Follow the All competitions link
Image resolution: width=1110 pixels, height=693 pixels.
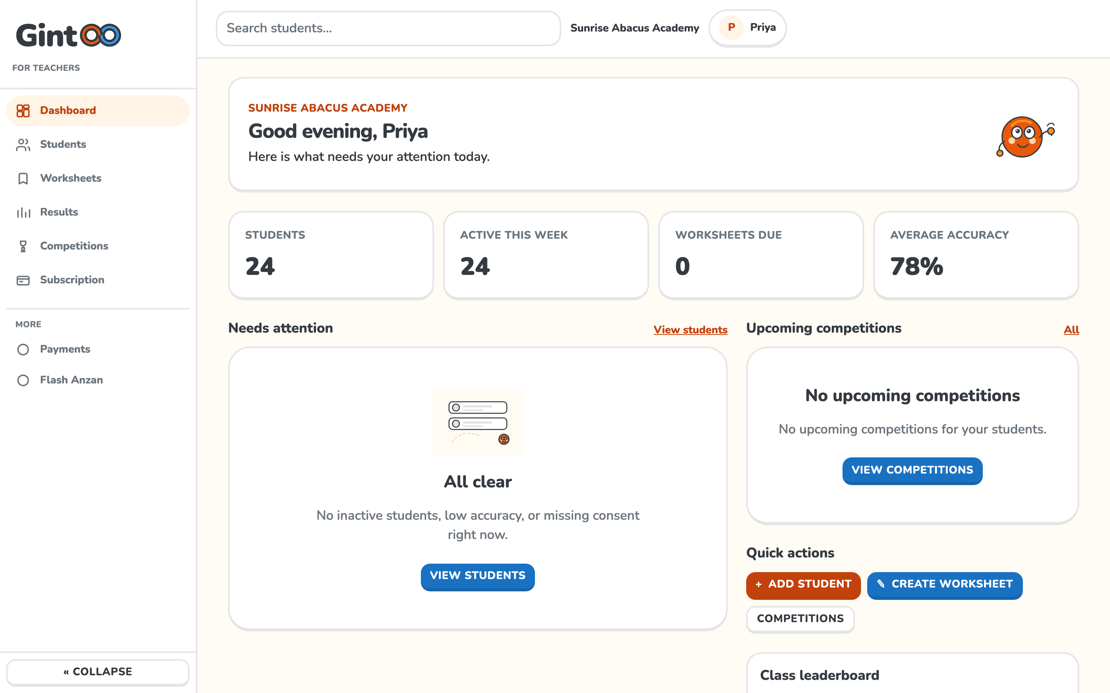pos(1071,330)
